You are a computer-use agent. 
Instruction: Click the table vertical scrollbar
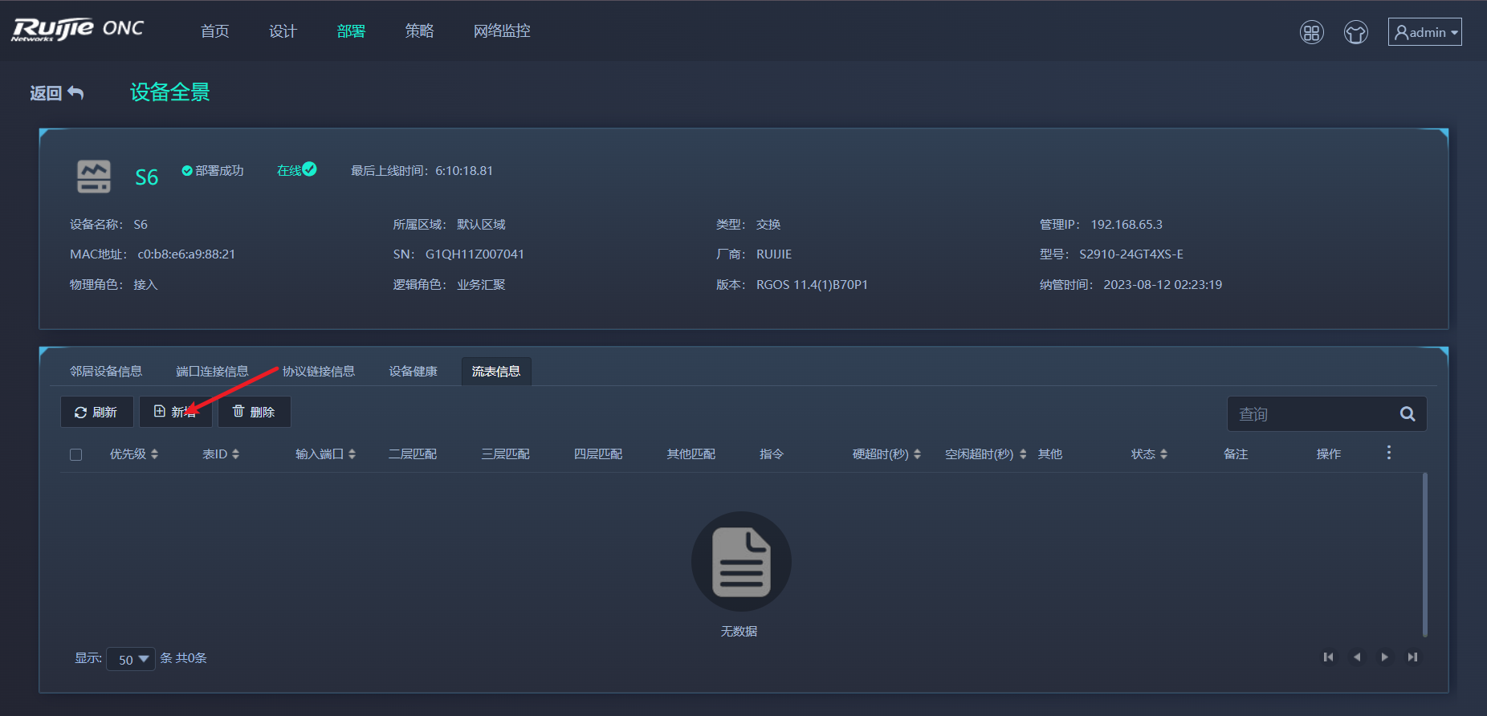point(1425,554)
